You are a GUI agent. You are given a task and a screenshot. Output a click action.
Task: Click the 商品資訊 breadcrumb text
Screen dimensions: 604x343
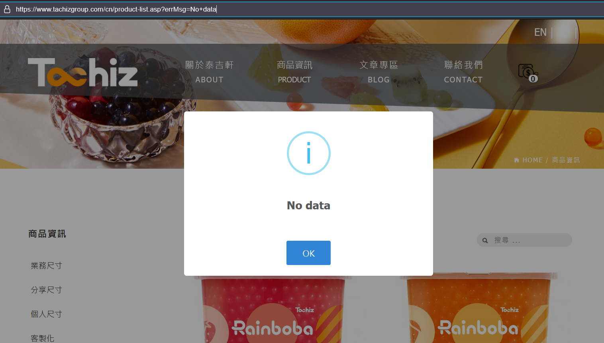pos(566,160)
